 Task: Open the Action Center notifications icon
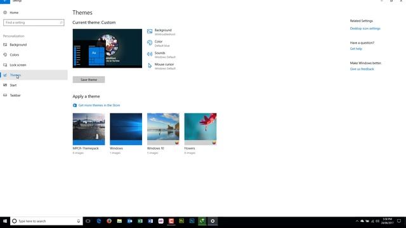pyautogui.click(x=399, y=221)
